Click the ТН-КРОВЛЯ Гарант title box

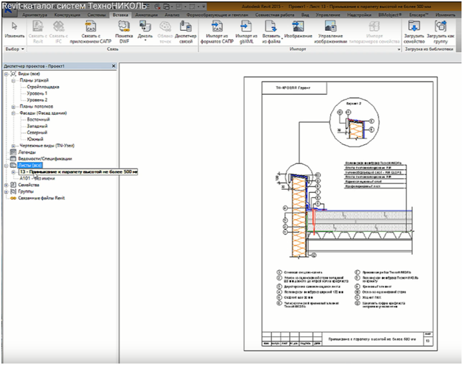click(294, 88)
